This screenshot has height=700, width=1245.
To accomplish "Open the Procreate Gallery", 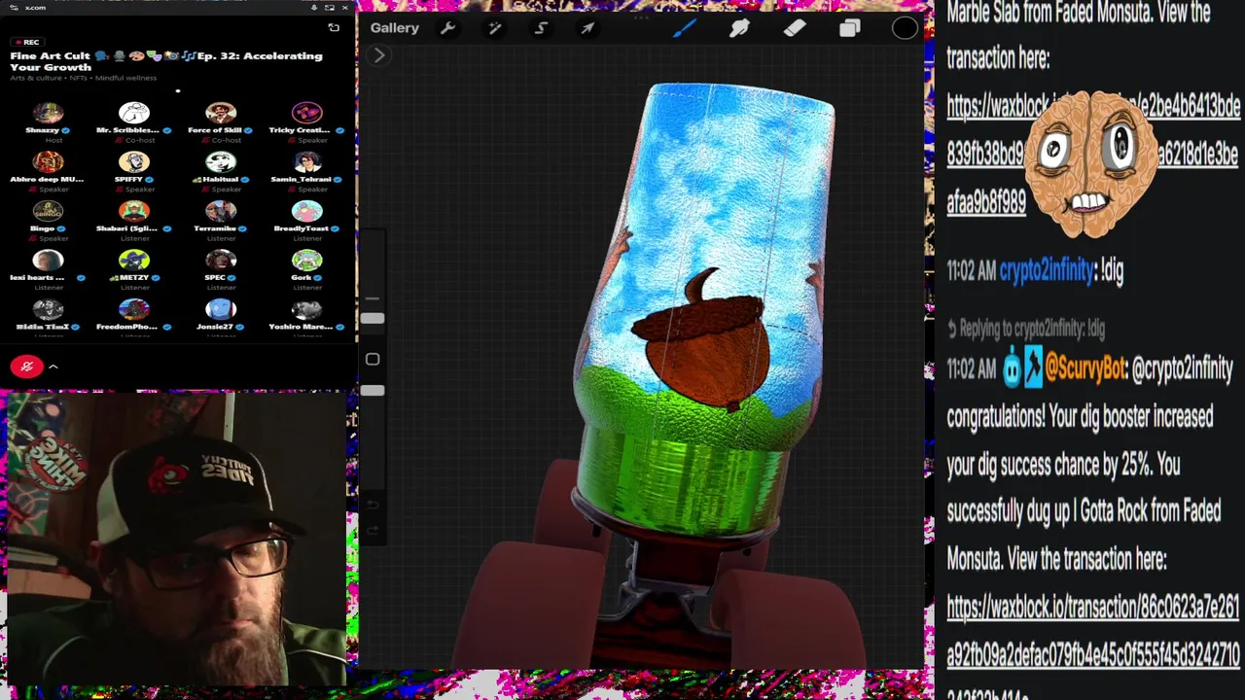I will [x=394, y=28].
